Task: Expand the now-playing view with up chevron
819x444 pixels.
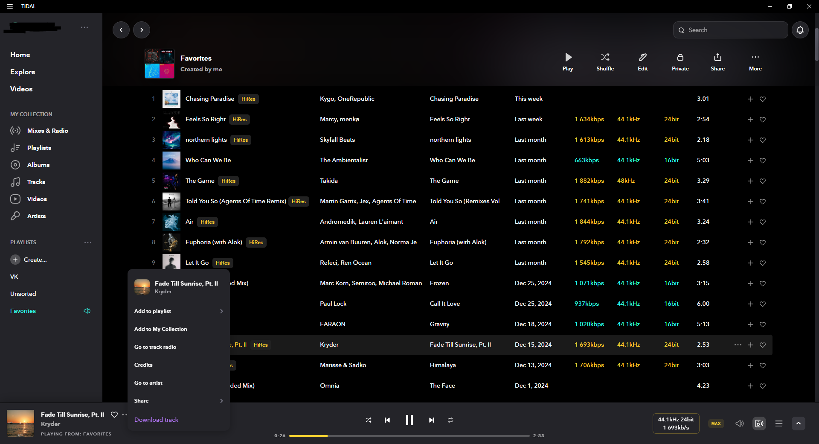Action: [799, 424]
